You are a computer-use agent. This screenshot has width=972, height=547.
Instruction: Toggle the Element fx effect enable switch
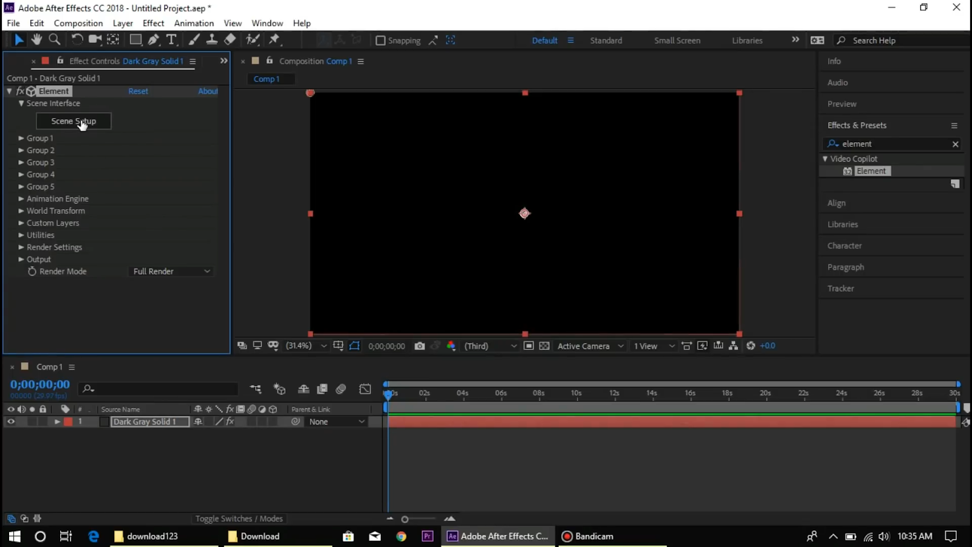point(20,91)
